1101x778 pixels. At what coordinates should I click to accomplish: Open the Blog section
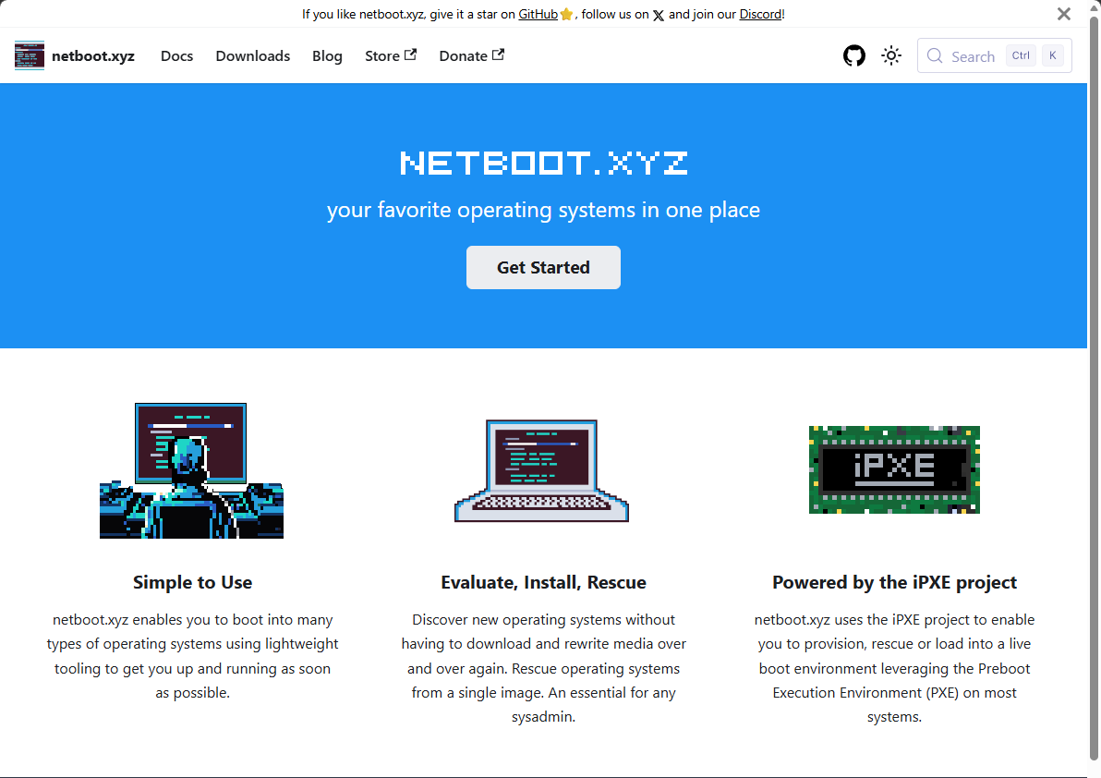pyautogui.click(x=327, y=56)
